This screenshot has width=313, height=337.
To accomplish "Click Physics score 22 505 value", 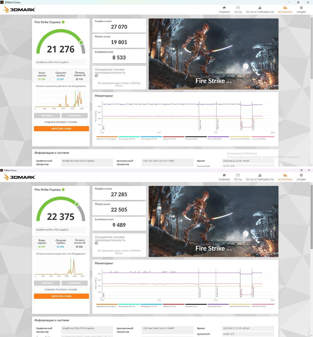I will 119,210.
